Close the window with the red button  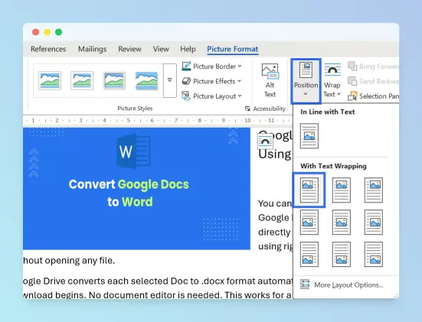click(x=35, y=32)
